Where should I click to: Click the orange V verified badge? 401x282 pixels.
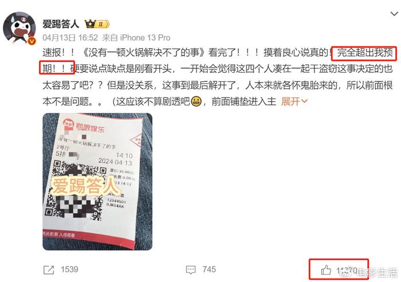click(x=32, y=41)
